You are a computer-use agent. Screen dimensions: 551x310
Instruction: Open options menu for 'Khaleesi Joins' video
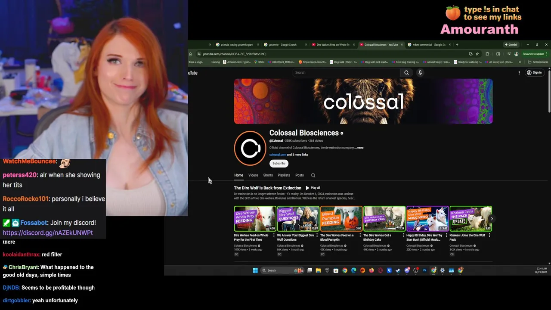click(489, 236)
